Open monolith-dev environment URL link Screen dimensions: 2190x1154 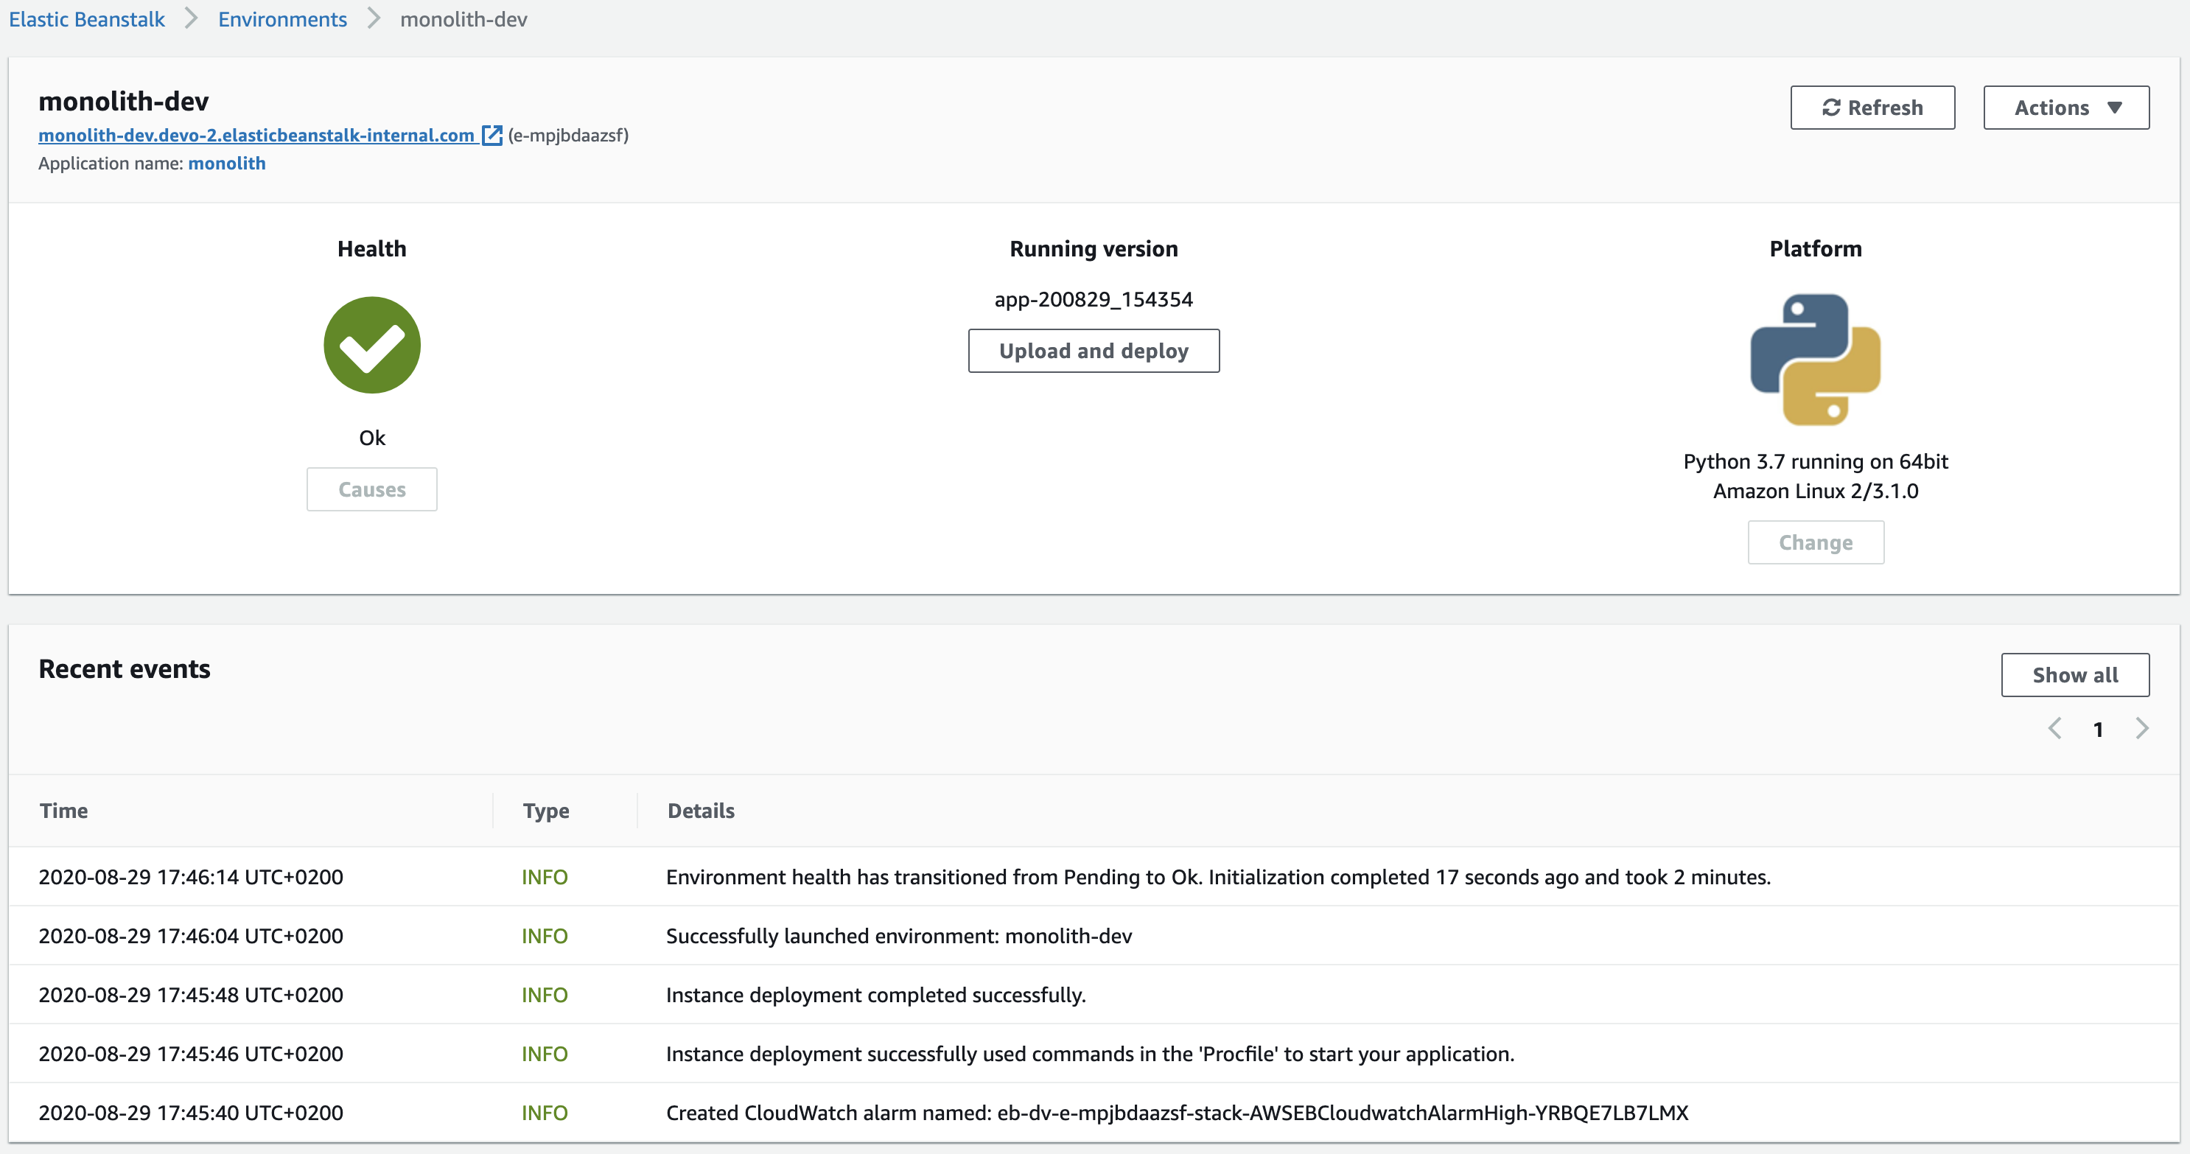[256, 135]
